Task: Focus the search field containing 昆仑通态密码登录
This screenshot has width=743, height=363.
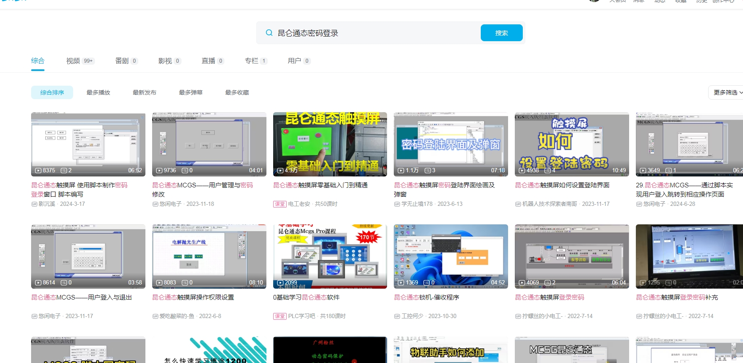Action: point(374,33)
